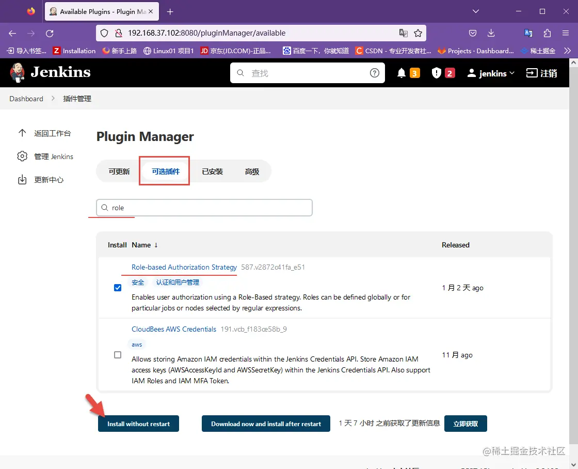This screenshot has width=578, height=469.
Task: Click the insecure connection lock icon
Action: [118, 33]
